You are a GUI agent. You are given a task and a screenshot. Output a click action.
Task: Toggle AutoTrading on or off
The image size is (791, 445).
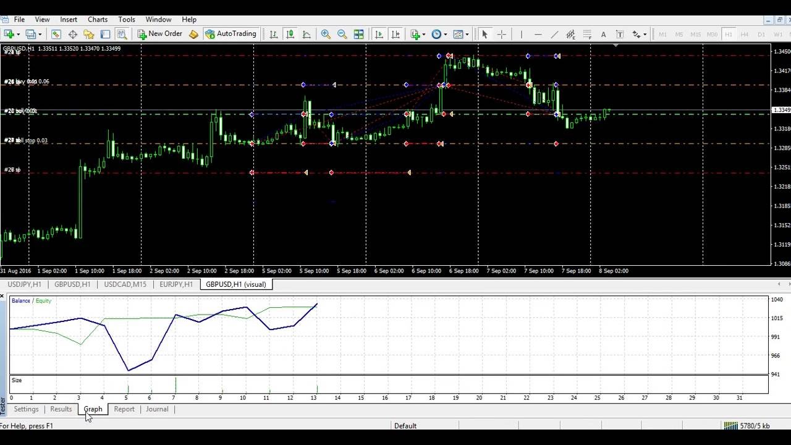231,34
